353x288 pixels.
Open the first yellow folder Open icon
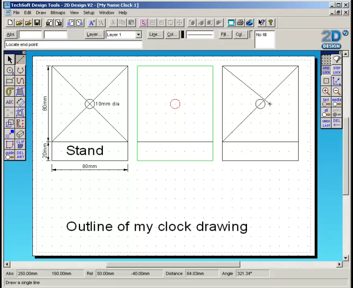19,22
